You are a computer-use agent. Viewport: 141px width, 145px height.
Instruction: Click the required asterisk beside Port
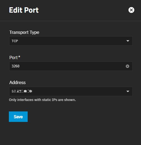pyautogui.click(x=19, y=57)
